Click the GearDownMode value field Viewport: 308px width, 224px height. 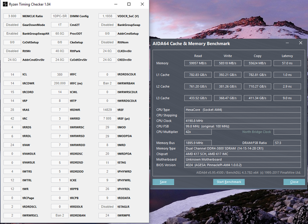(12, 25)
